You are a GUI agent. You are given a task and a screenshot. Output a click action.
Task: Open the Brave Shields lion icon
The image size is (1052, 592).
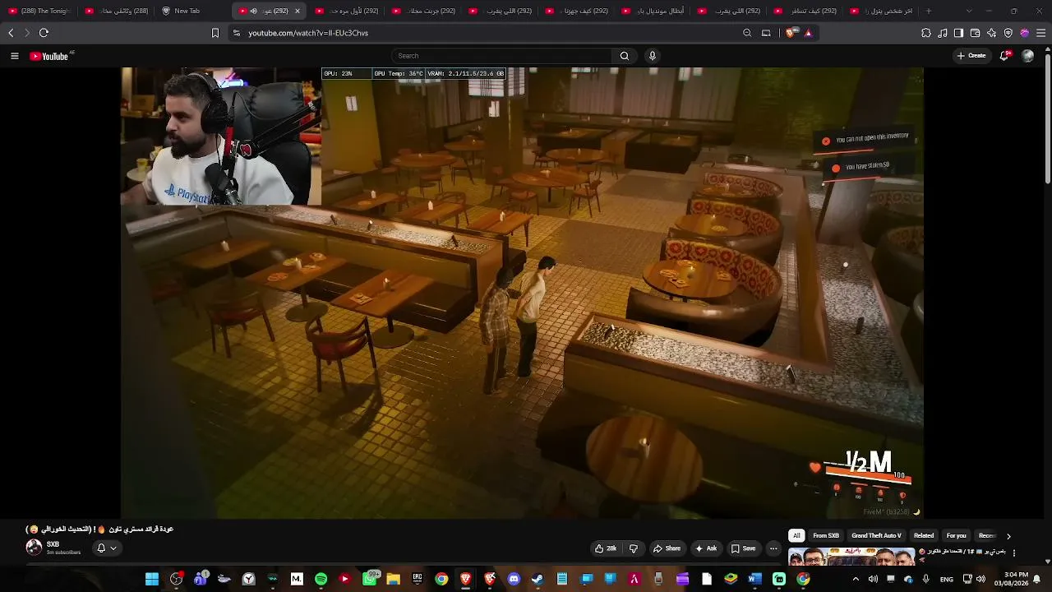[791, 33]
